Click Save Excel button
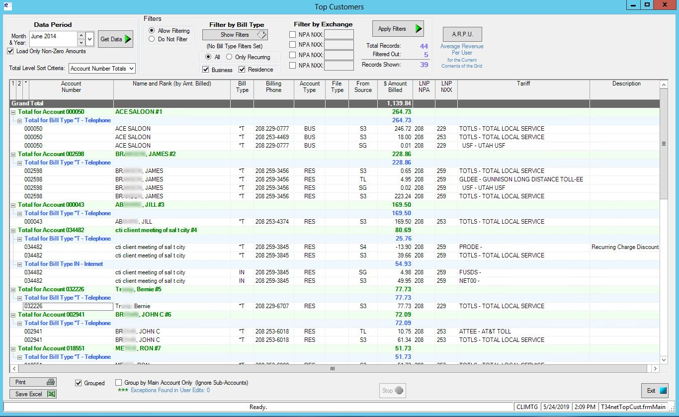This screenshot has width=679, height=417. point(33,394)
